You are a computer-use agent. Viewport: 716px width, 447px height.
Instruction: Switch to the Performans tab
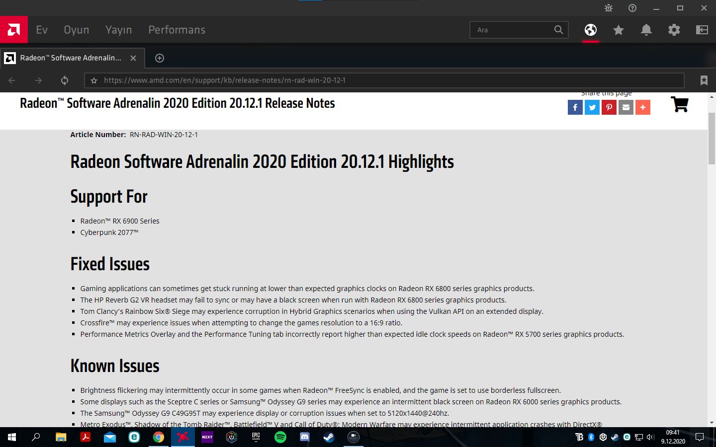tap(177, 30)
